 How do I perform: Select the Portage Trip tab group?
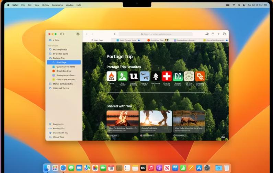[64, 58]
